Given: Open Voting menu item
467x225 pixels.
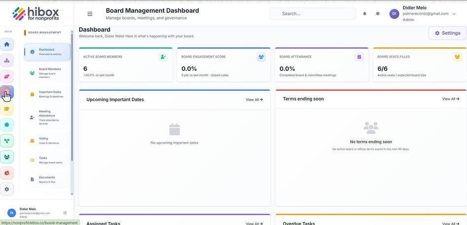Looking at the screenshot, I should point(47,140).
